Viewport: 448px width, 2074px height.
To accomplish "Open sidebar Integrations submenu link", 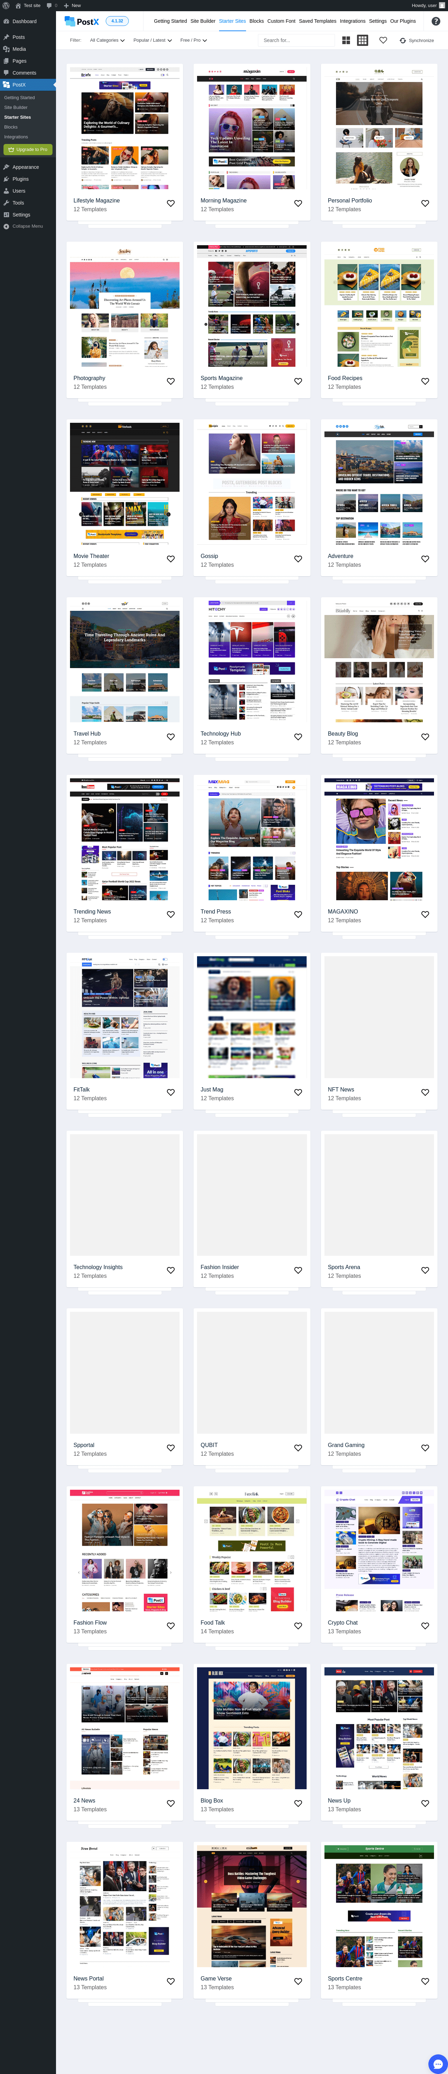I will pyautogui.click(x=16, y=137).
